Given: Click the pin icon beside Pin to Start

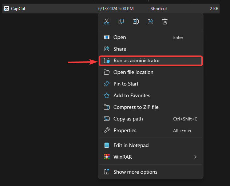Looking at the screenshot, I should pos(107,84).
